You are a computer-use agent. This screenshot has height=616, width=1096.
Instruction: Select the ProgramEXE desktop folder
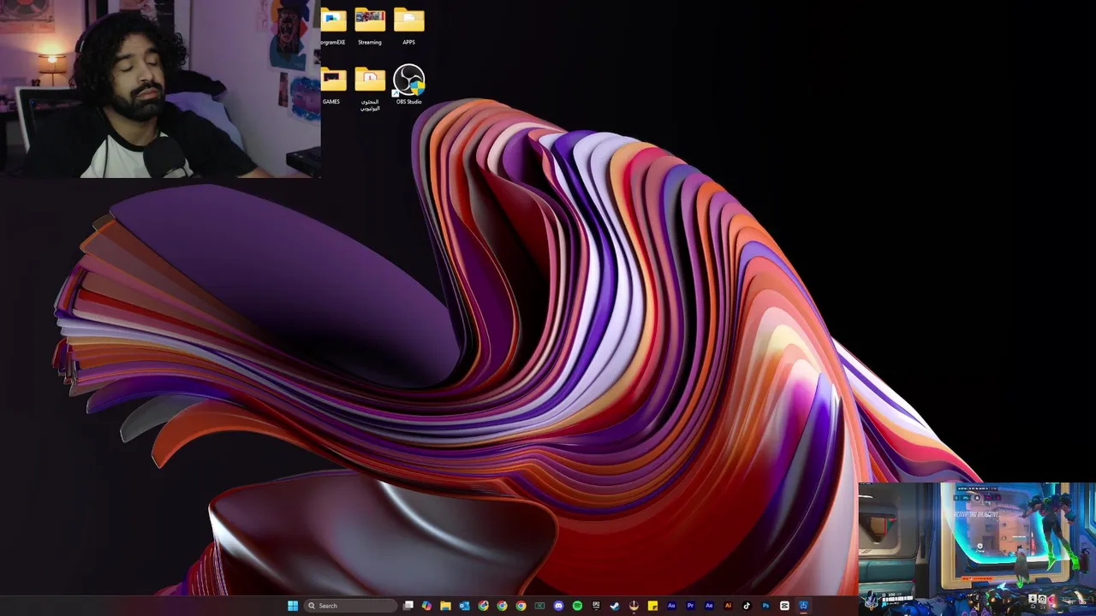tap(332, 26)
